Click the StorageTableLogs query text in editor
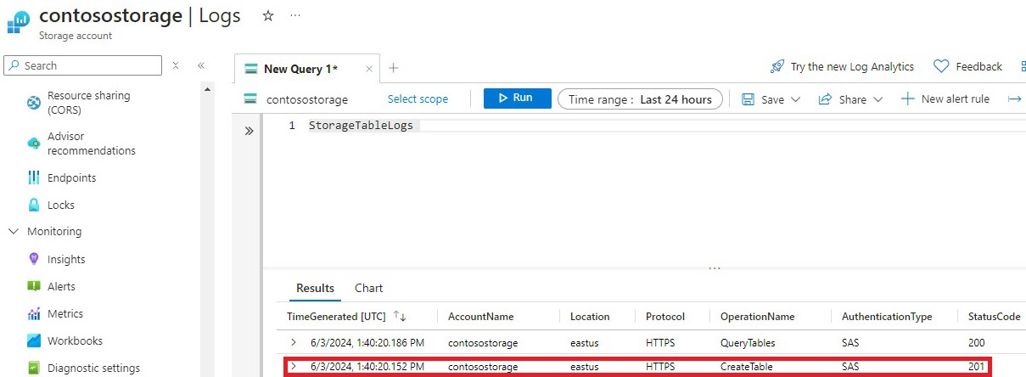Screen dimensions: 1026x377 point(361,126)
